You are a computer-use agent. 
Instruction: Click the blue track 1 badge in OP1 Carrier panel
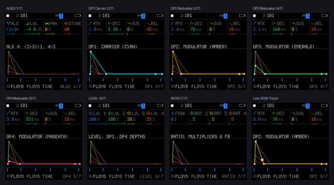[143, 15]
